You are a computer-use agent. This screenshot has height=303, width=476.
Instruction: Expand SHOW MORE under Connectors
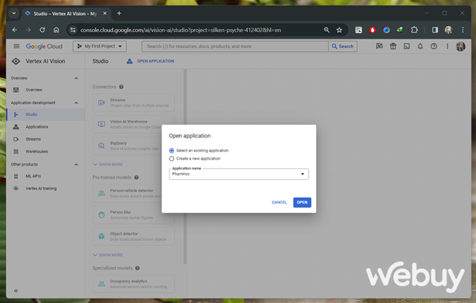(108, 164)
